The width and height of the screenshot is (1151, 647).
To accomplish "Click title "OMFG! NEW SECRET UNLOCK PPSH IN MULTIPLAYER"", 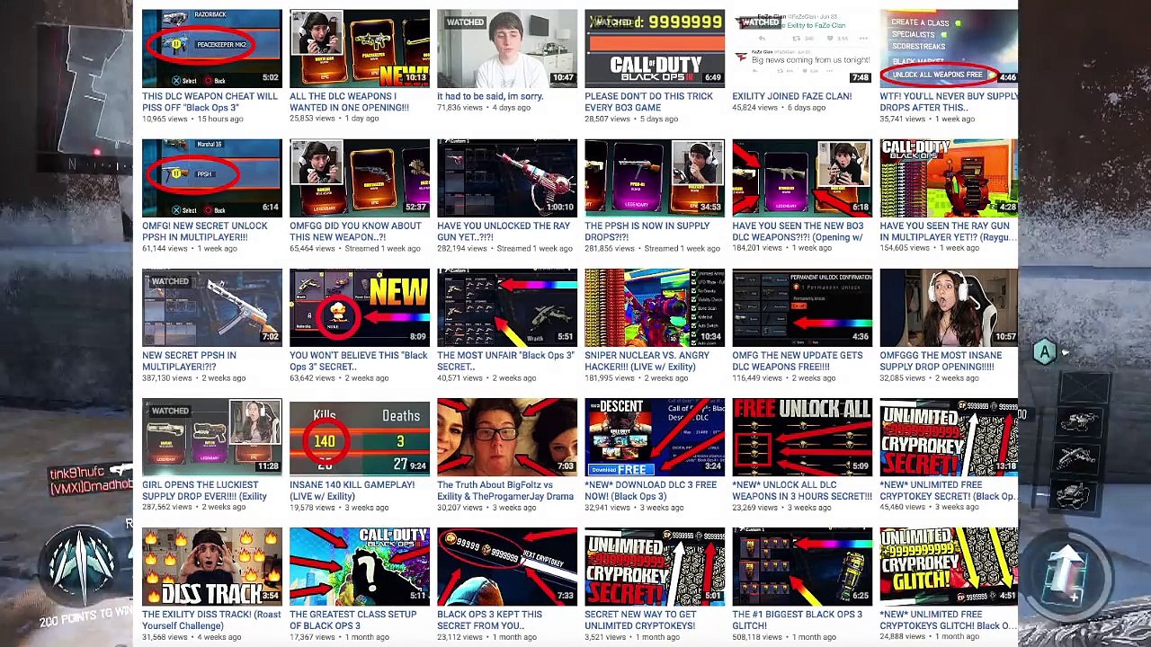I will click(x=204, y=231).
